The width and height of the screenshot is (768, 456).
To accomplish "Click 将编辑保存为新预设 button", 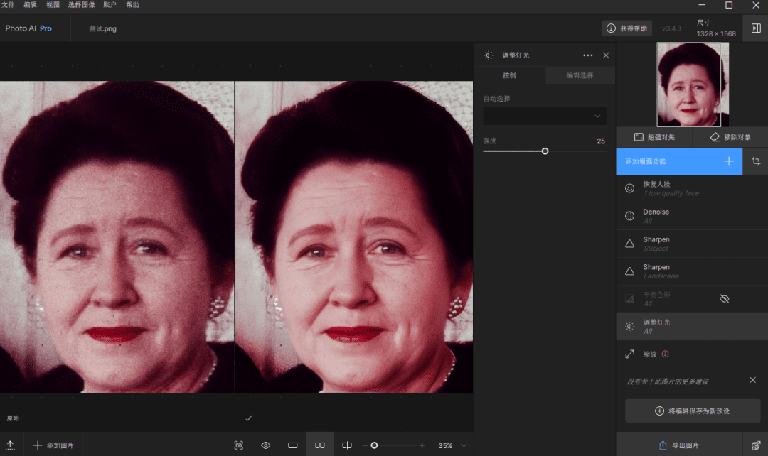I will tap(693, 411).
